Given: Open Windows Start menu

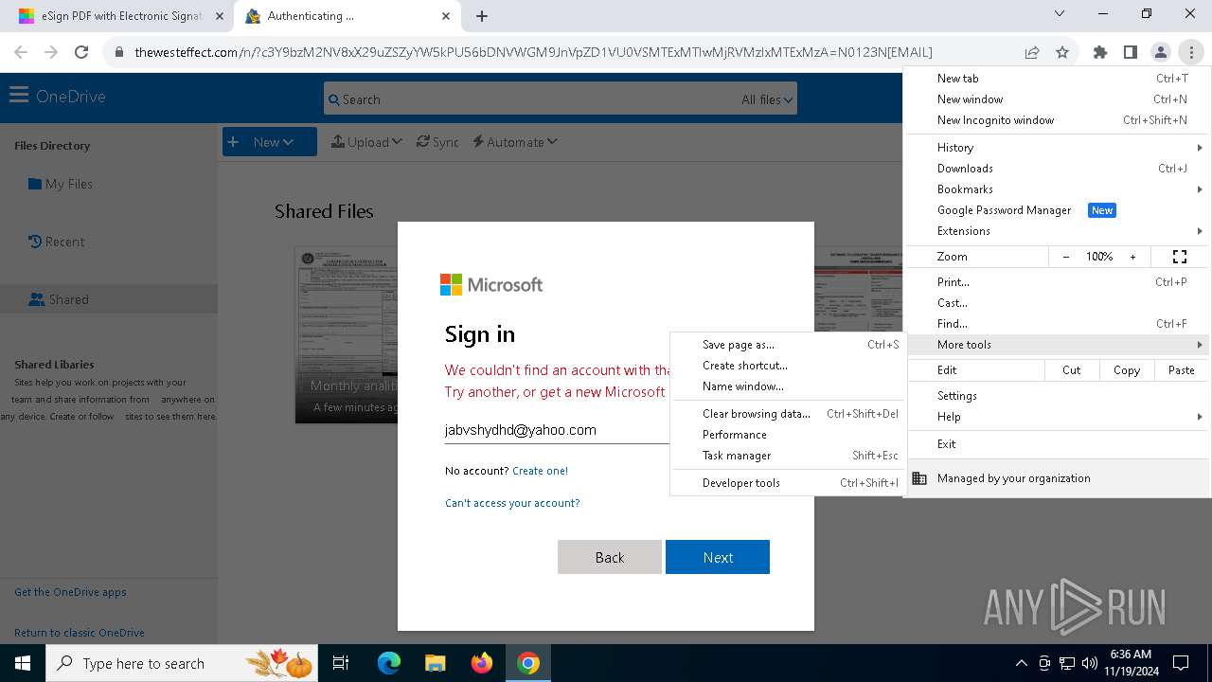Looking at the screenshot, I should [x=23, y=663].
